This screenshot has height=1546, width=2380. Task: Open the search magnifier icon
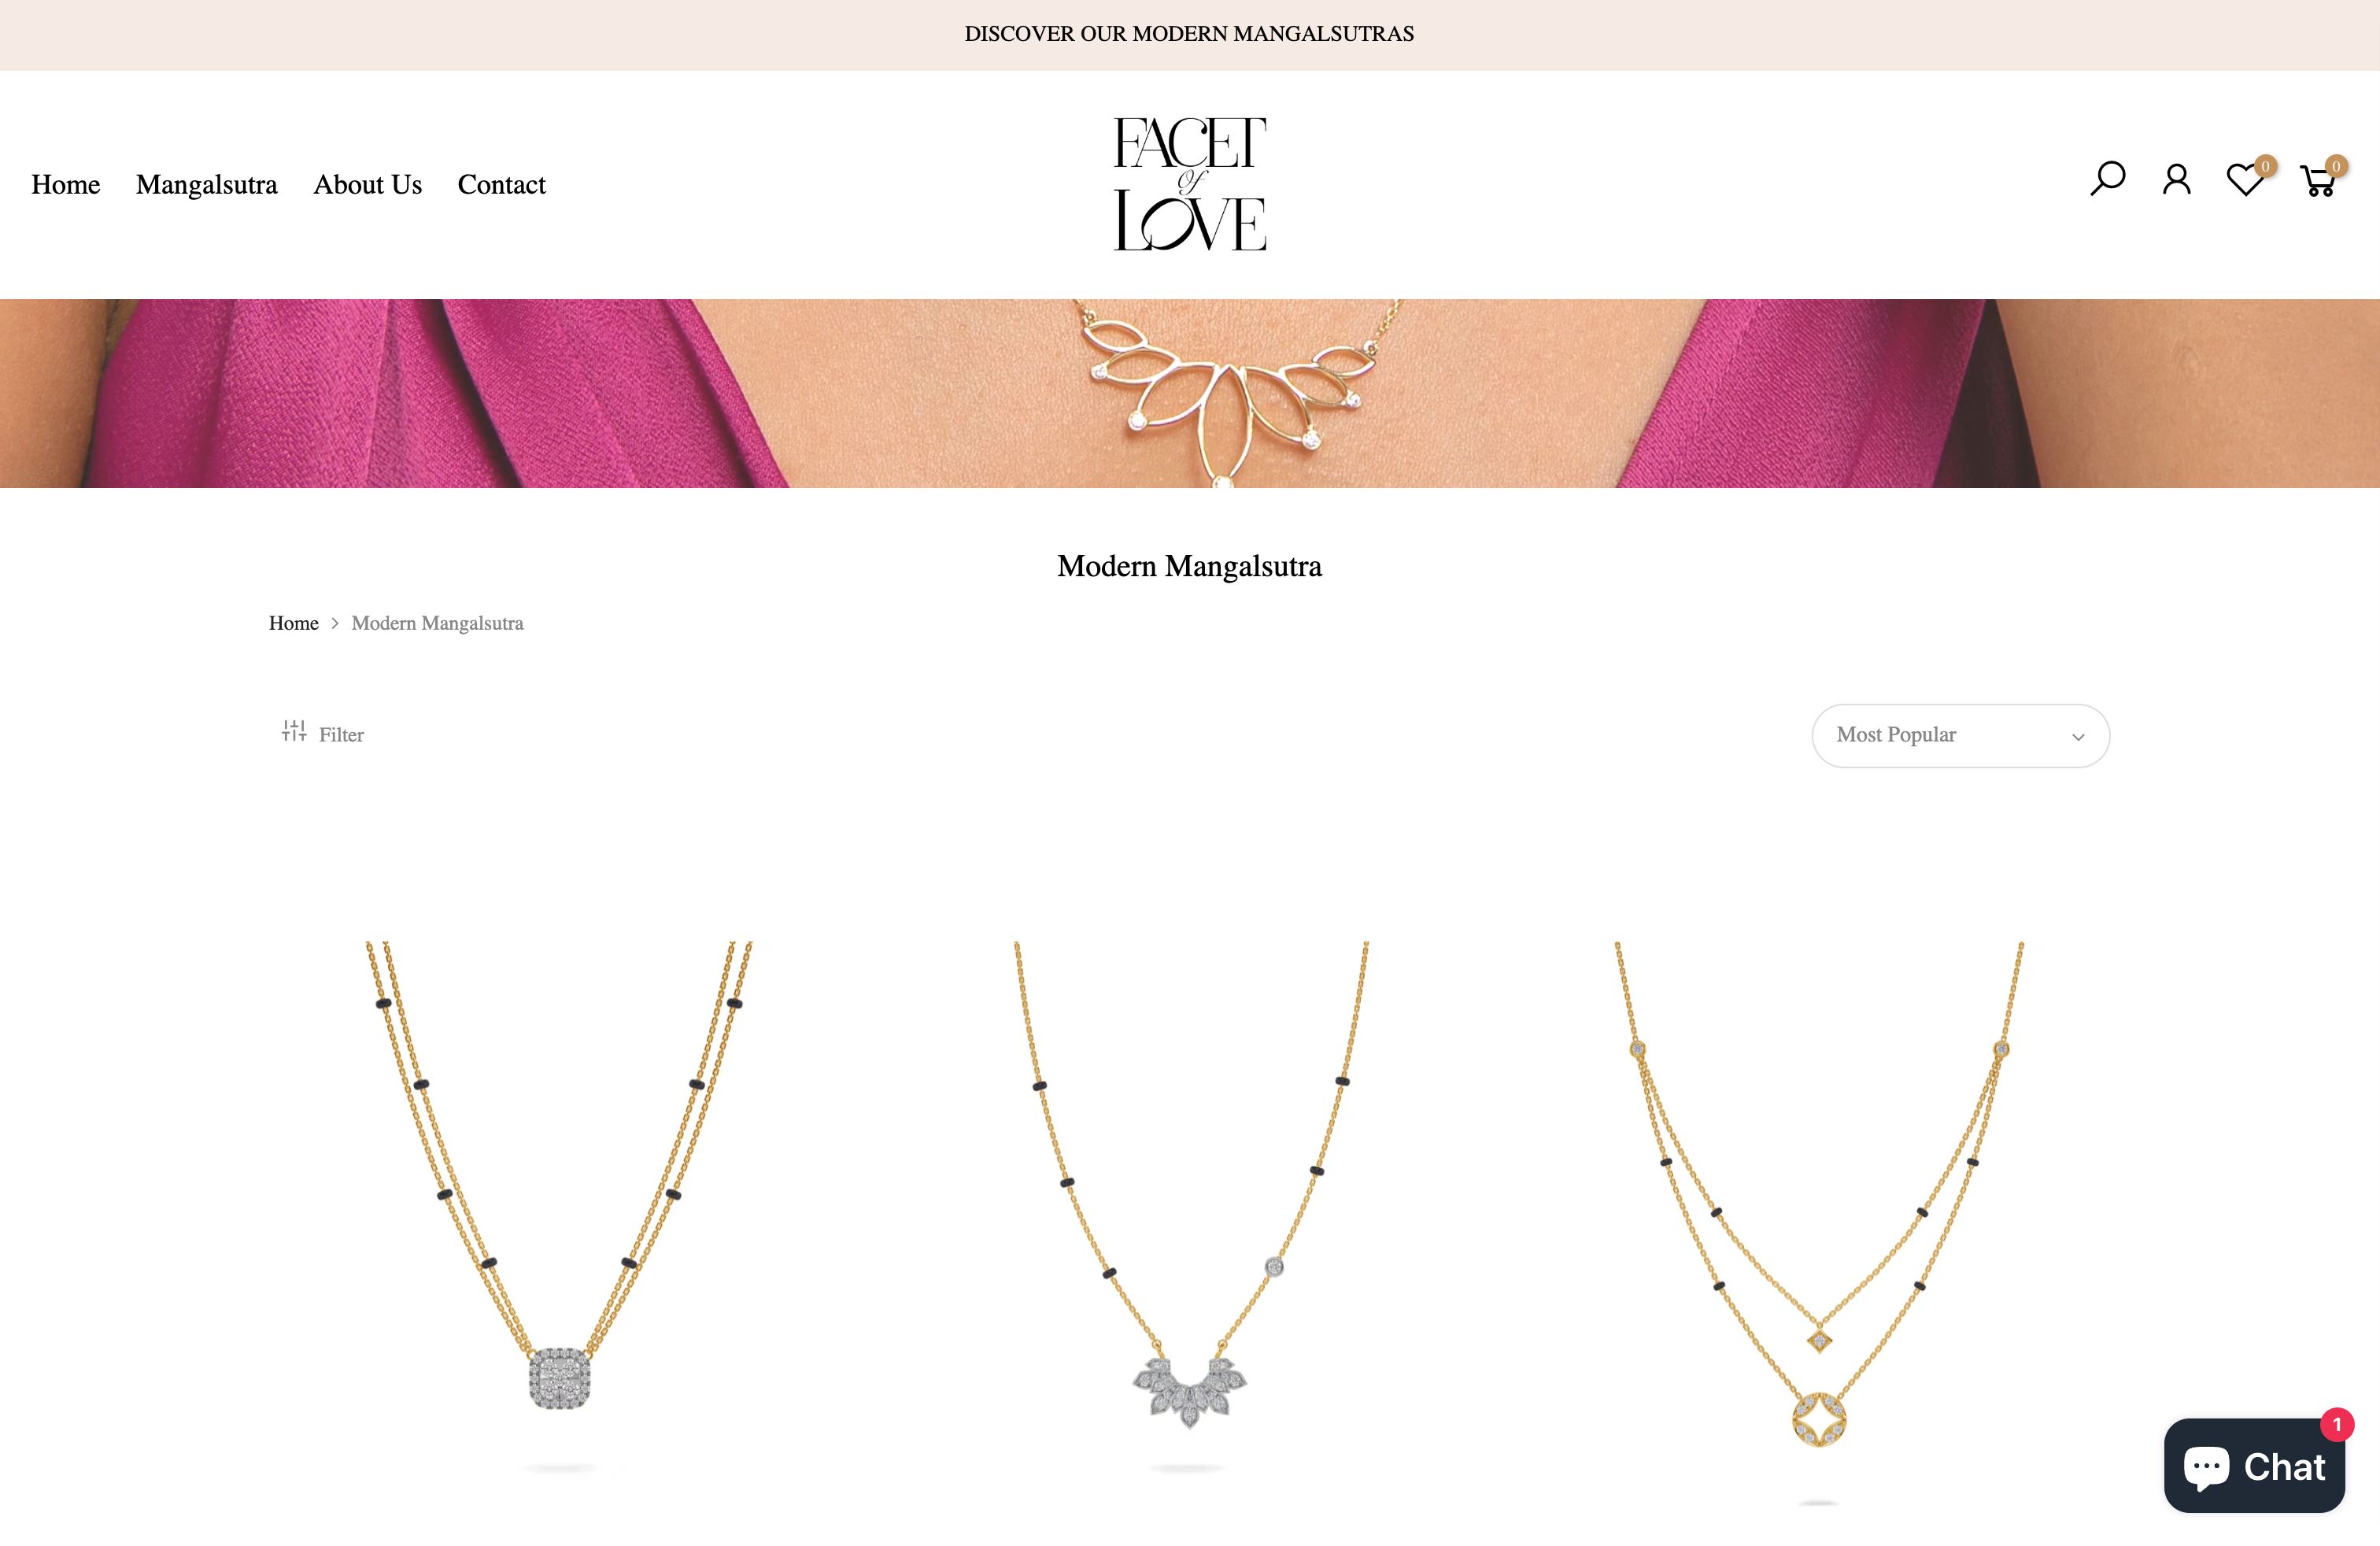2107,179
